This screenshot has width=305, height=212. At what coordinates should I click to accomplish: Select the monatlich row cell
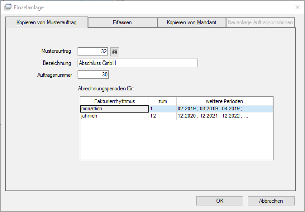pyautogui.click(x=114, y=109)
